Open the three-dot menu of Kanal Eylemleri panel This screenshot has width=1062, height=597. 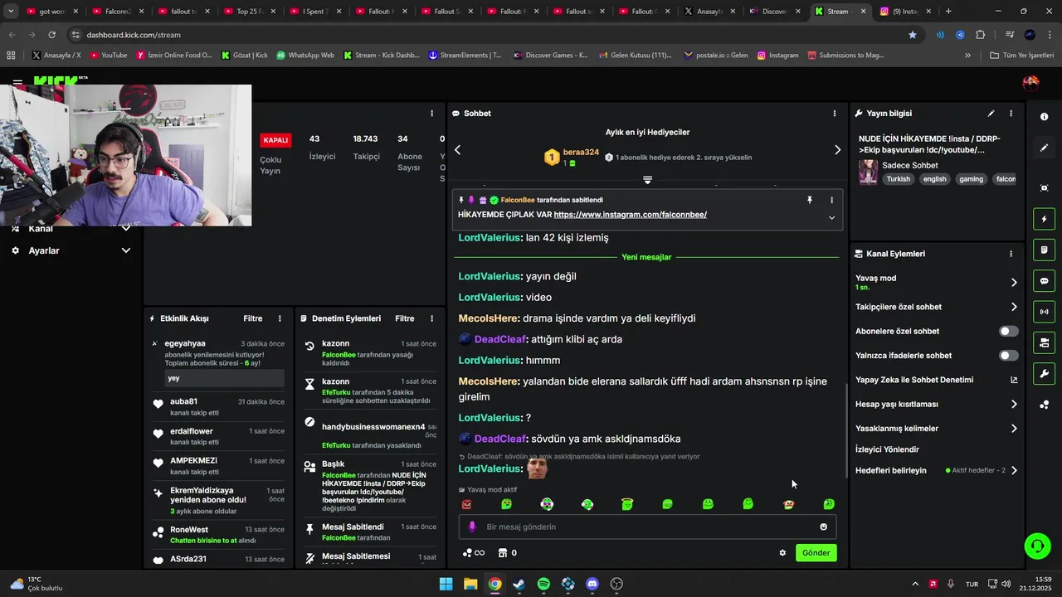pos(1011,254)
